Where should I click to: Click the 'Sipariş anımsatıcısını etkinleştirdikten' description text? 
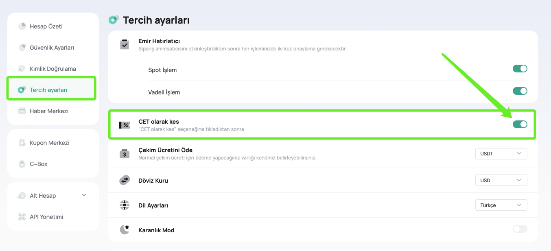(243, 48)
